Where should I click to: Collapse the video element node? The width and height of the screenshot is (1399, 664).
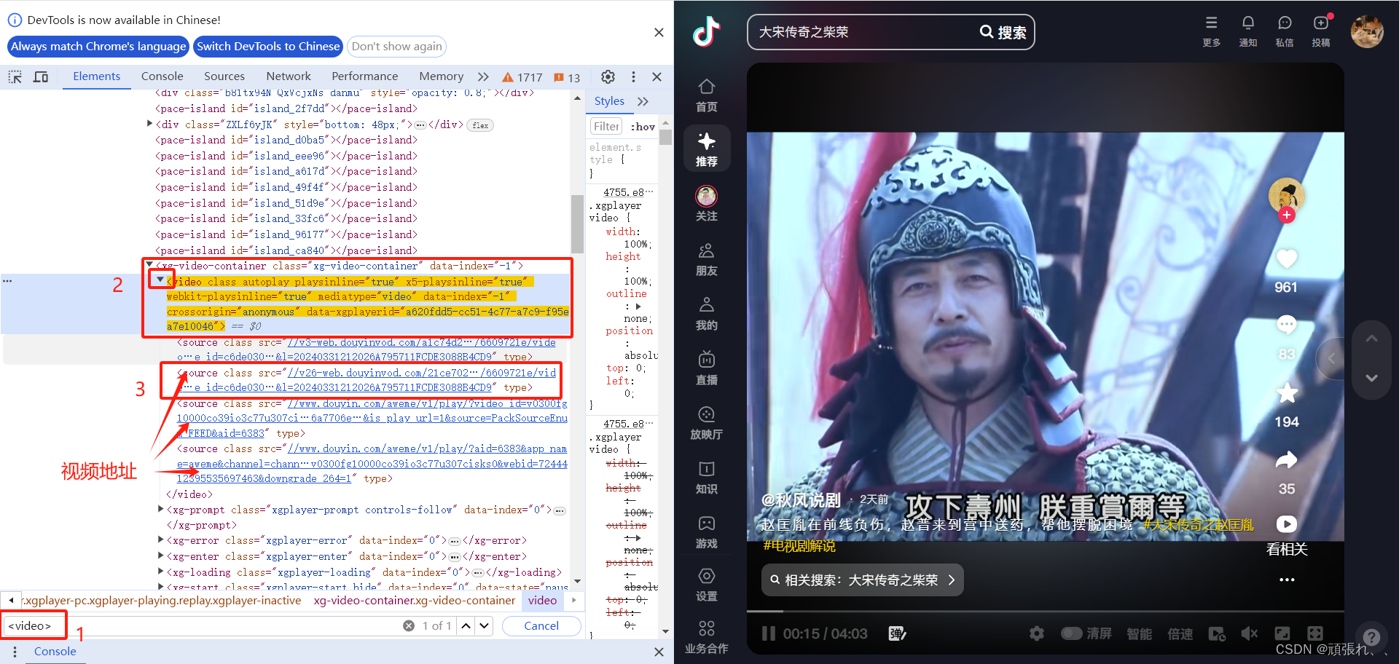coord(160,280)
